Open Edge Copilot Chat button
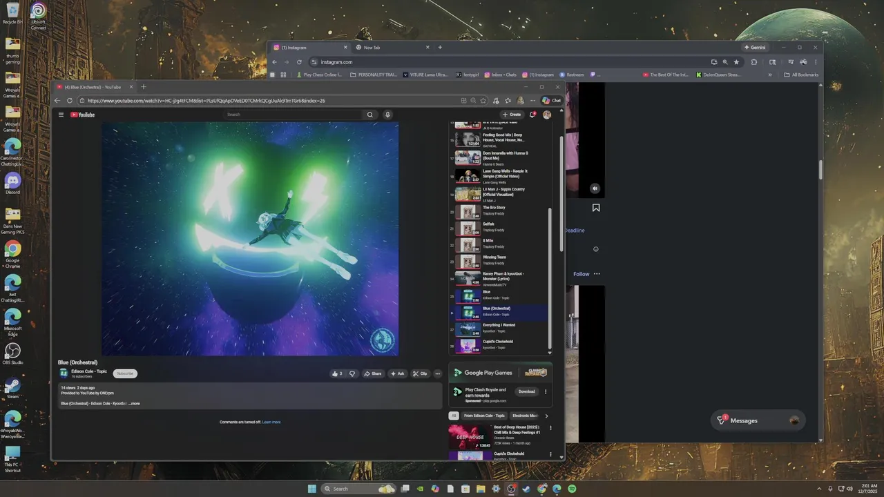 551,100
